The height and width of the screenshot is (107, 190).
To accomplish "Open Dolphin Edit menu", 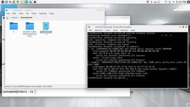I will (14, 13).
